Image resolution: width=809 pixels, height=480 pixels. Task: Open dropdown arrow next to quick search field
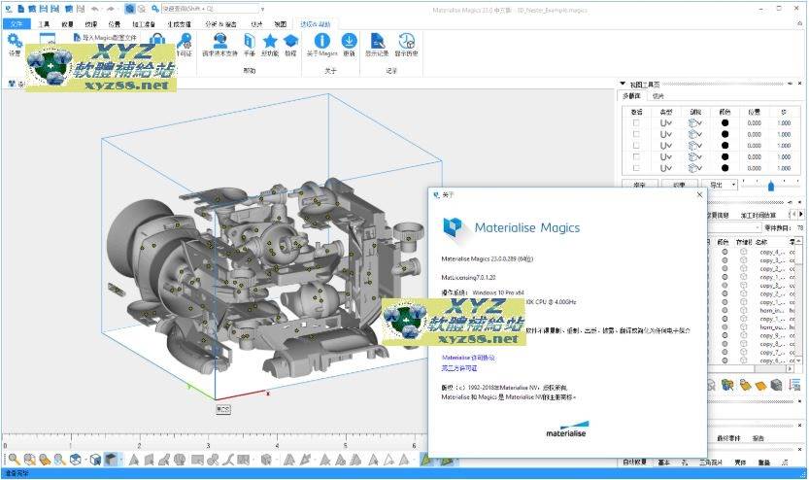coord(262,9)
